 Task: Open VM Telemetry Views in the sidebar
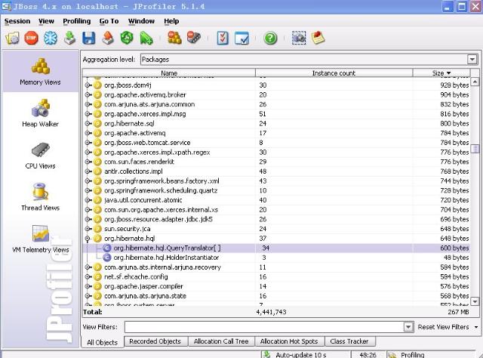[40, 239]
